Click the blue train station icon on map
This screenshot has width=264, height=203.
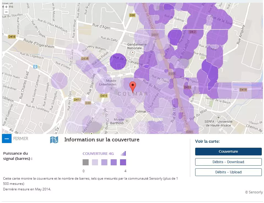(x=35, y=67)
